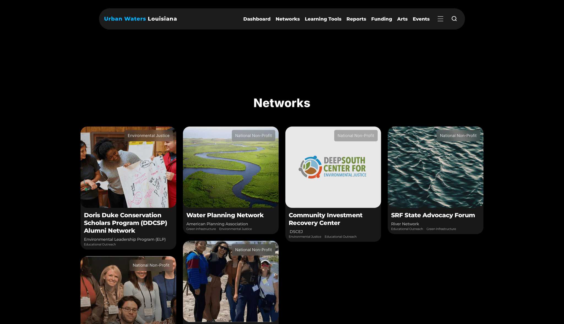Click National Non-Profit badge on SRF card
564x324 pixels.
[458, 136]
